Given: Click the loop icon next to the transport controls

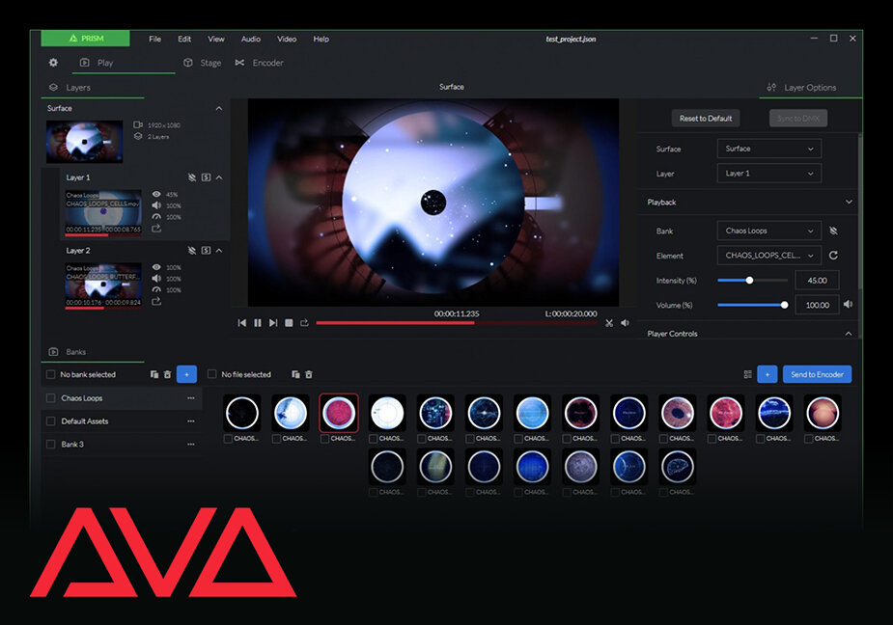Looking at the screenshot, I should coord(302,322).
